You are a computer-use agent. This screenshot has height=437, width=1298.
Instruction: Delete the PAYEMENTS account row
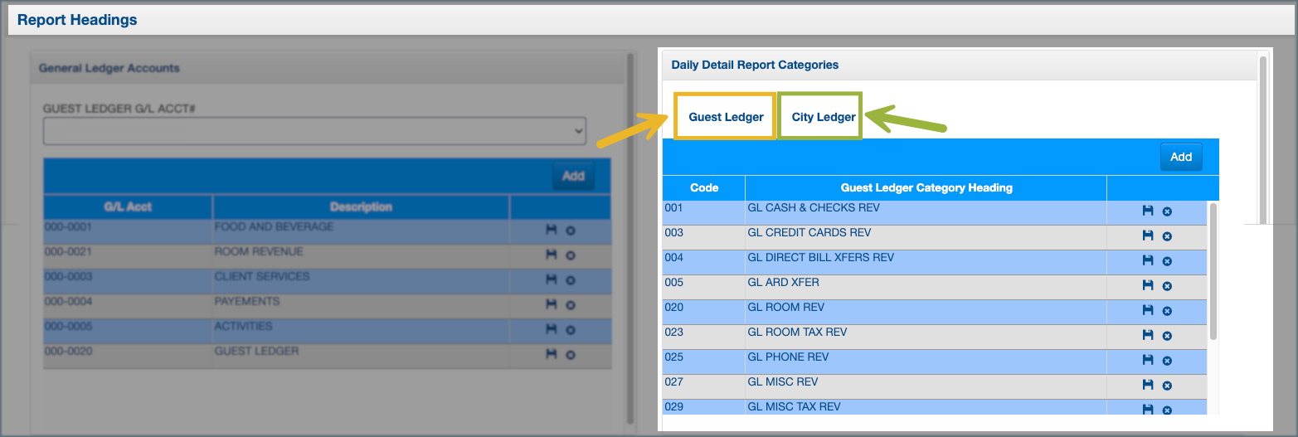[571, 306]
